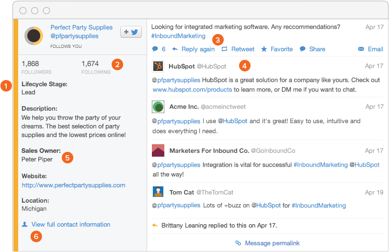Open www.hubspot.com/products link
Viewport: 389px width, 252px height.
(x=192, y=90)
